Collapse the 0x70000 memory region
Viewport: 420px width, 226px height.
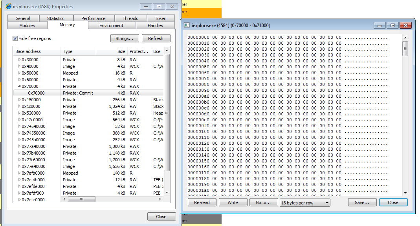(19, 86)
